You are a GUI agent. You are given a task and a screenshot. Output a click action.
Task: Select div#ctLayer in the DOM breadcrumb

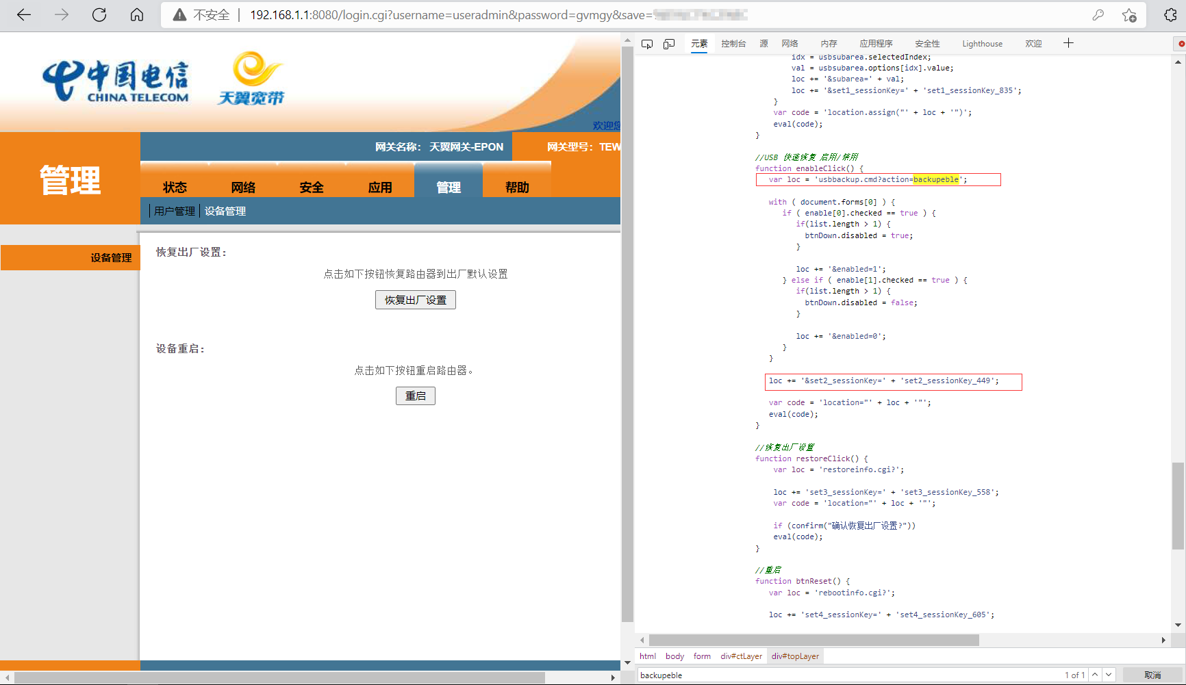pyautogui.click(x=741, y=656)
